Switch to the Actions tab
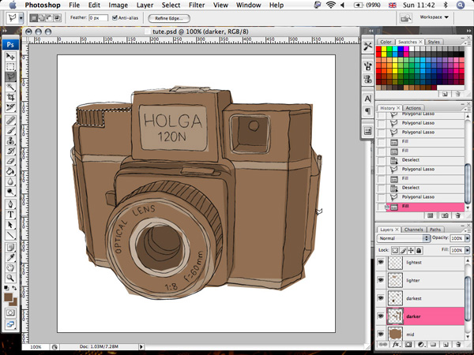This screenshot has width=474, height=355. pyautogui.click(x=413, y=108)
